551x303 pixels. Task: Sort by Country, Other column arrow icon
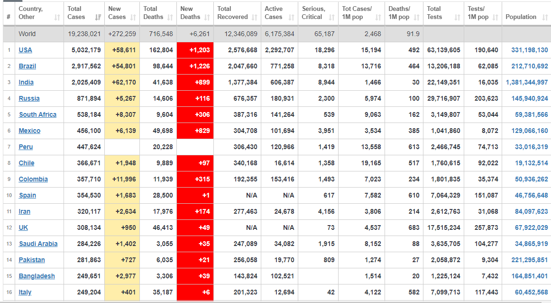[x=57, y=17]
